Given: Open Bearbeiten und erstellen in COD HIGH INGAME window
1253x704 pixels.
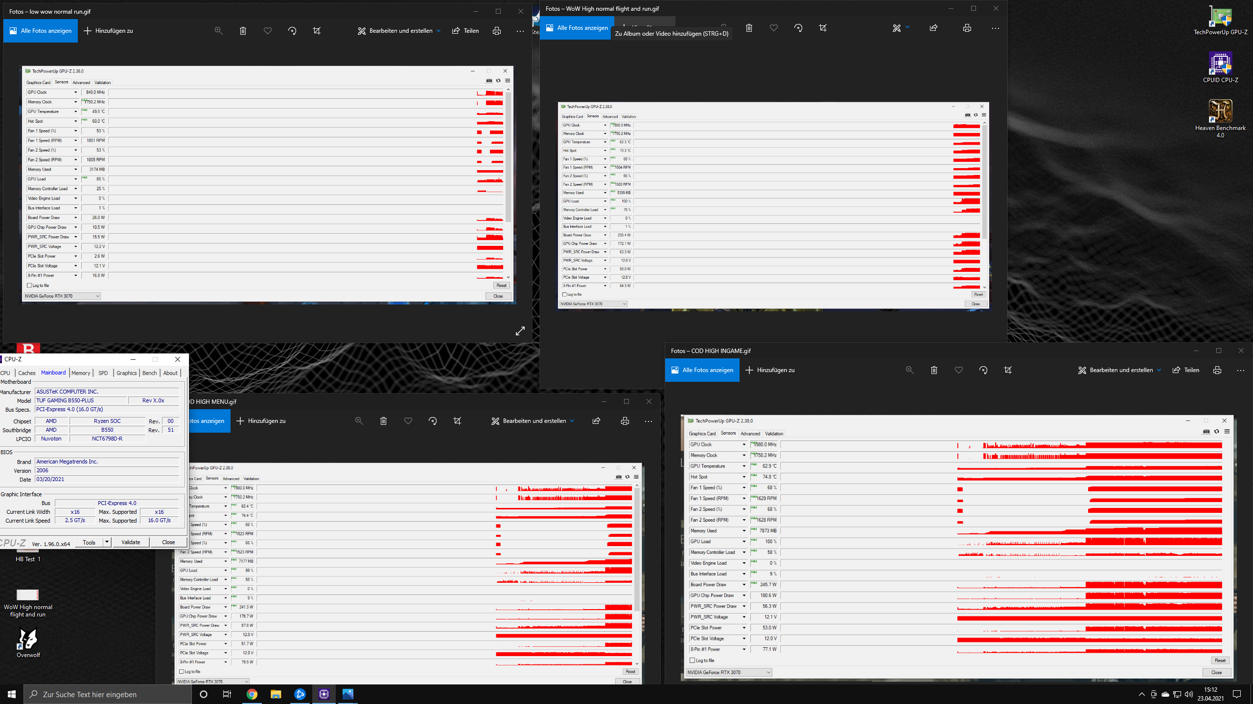Looking at the screenshot, I should (x=1120, y=370).
